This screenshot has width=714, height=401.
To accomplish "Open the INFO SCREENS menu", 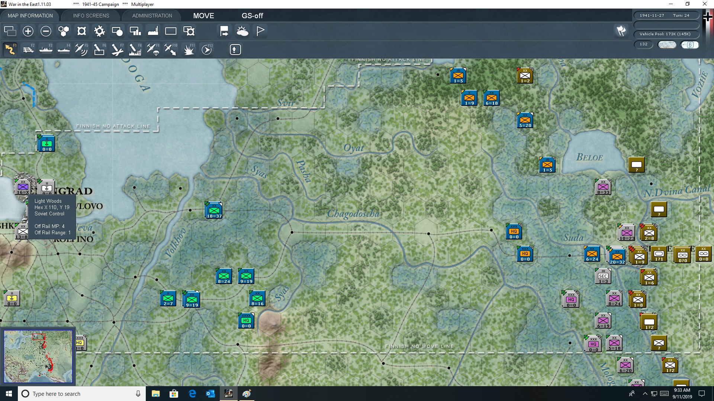I will 91,16.
